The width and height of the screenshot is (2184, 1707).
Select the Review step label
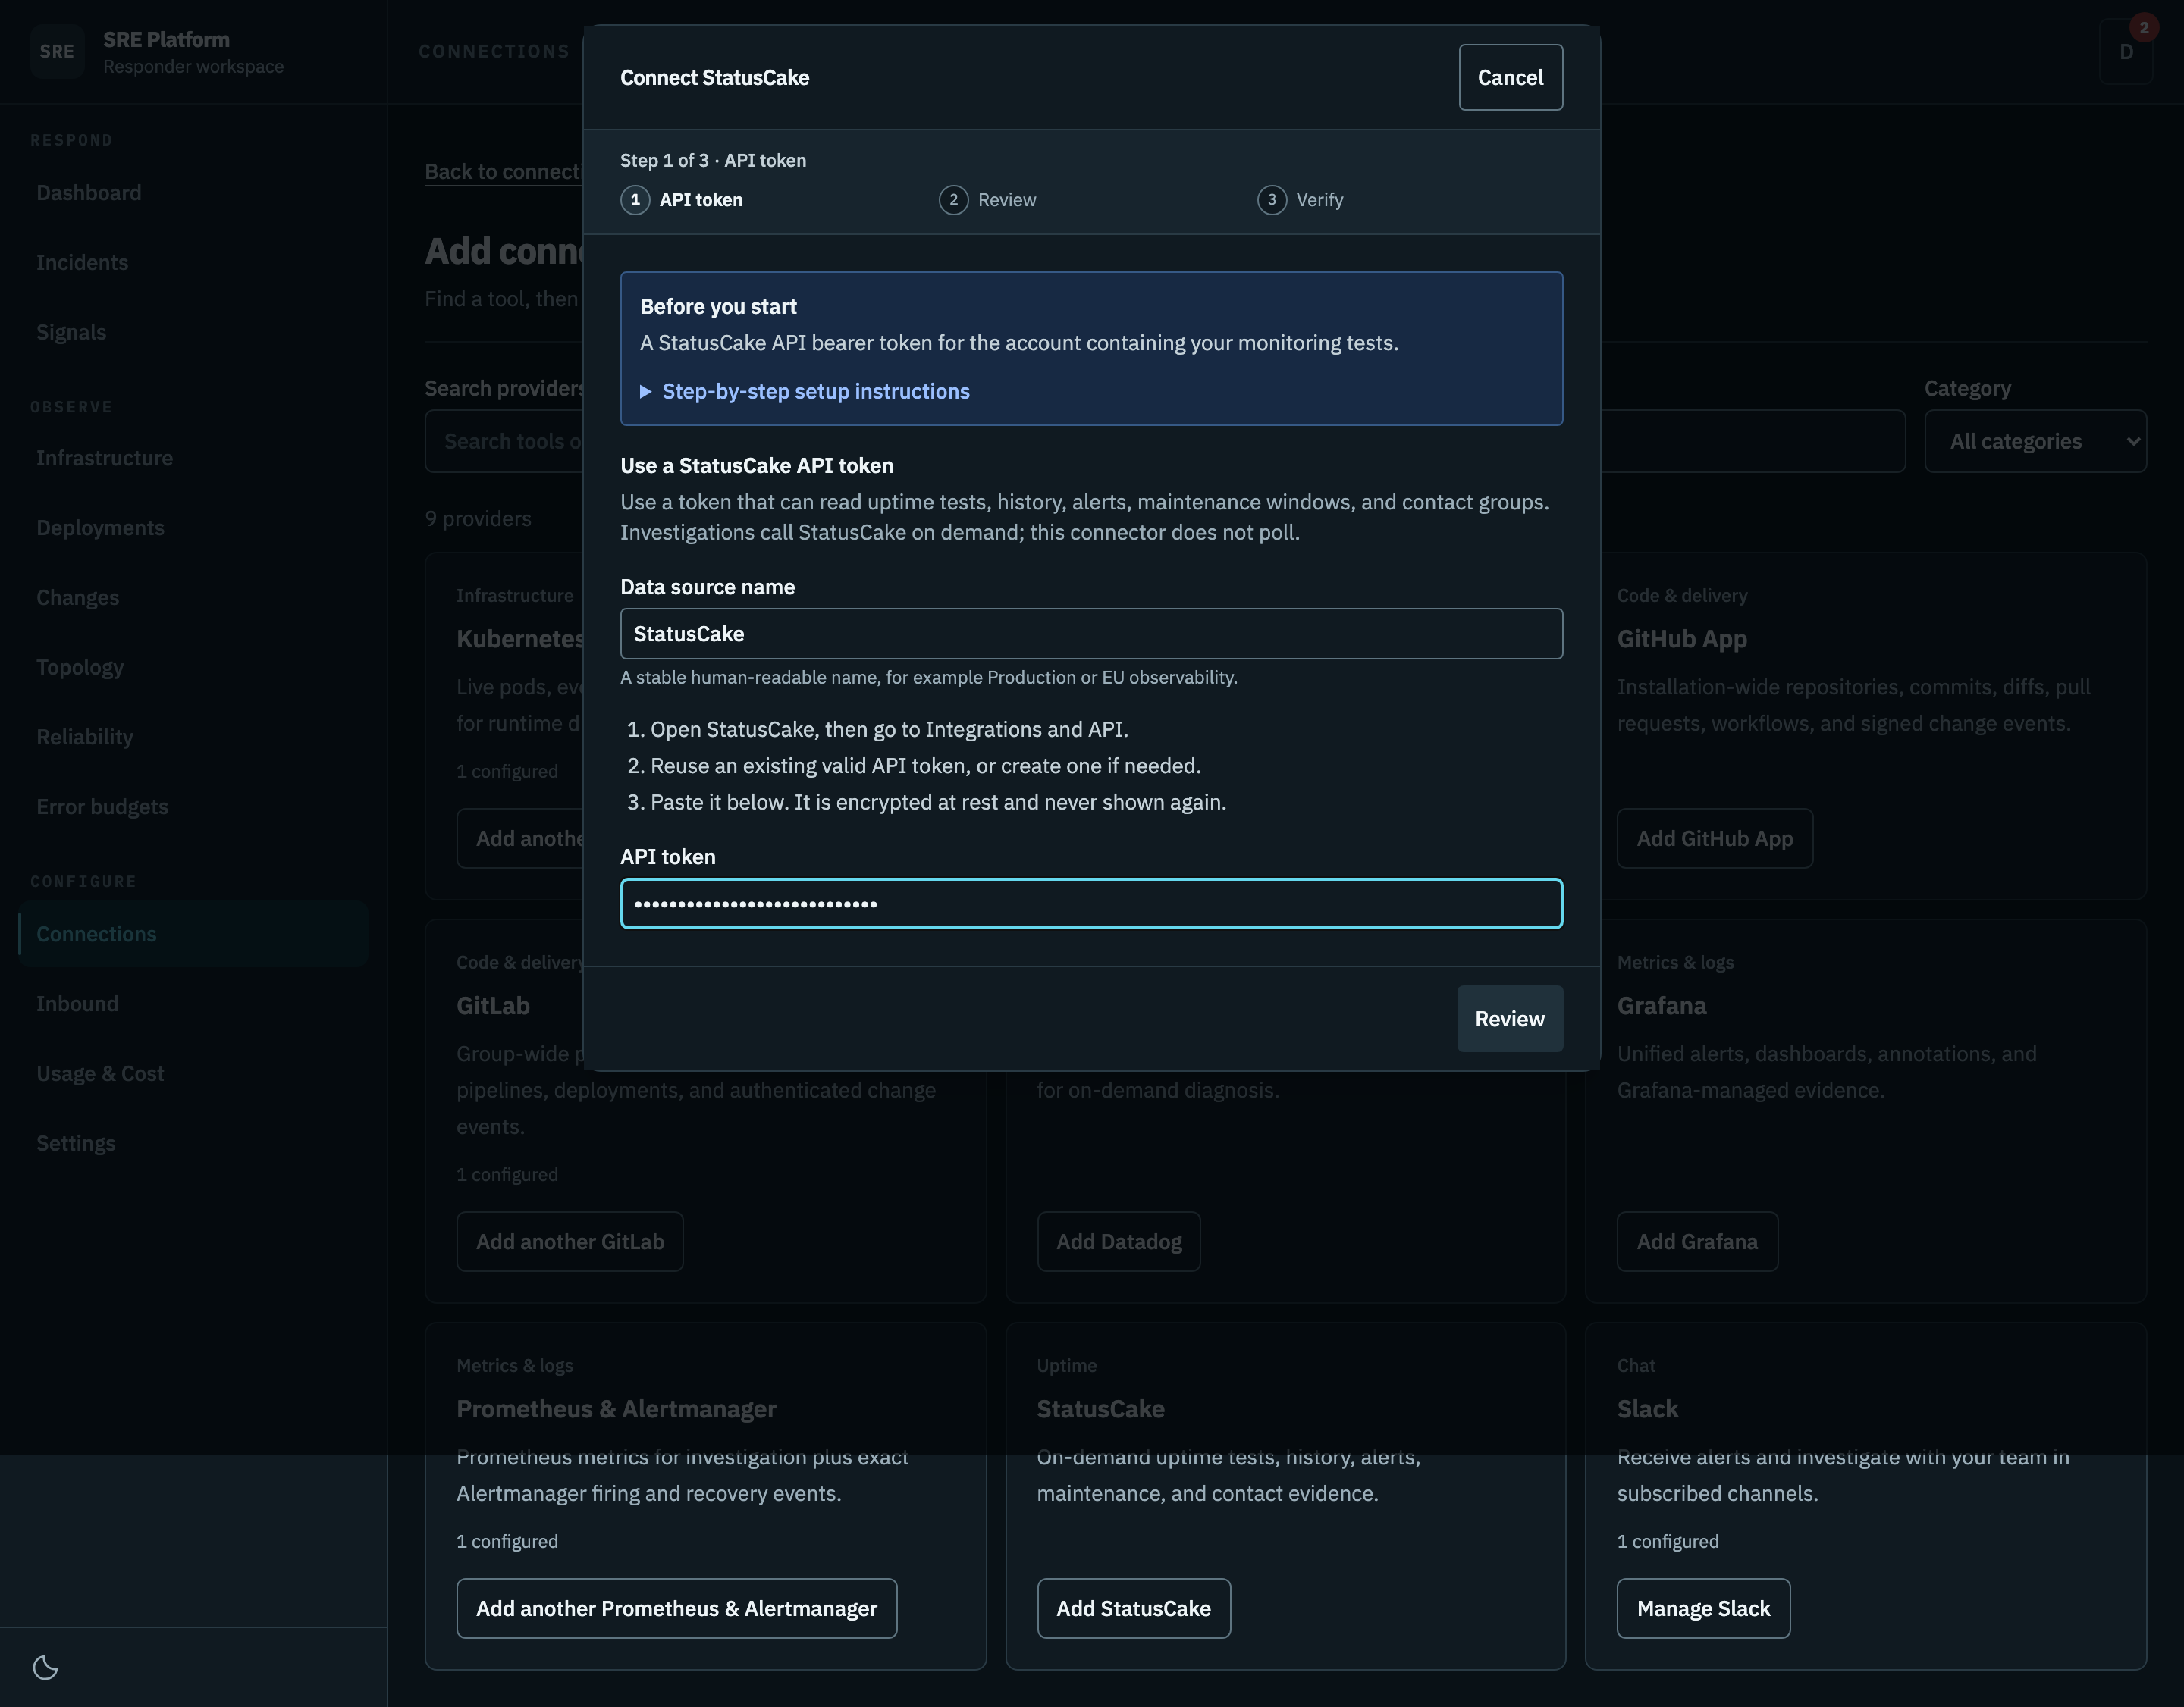[x=1007, y=200]
